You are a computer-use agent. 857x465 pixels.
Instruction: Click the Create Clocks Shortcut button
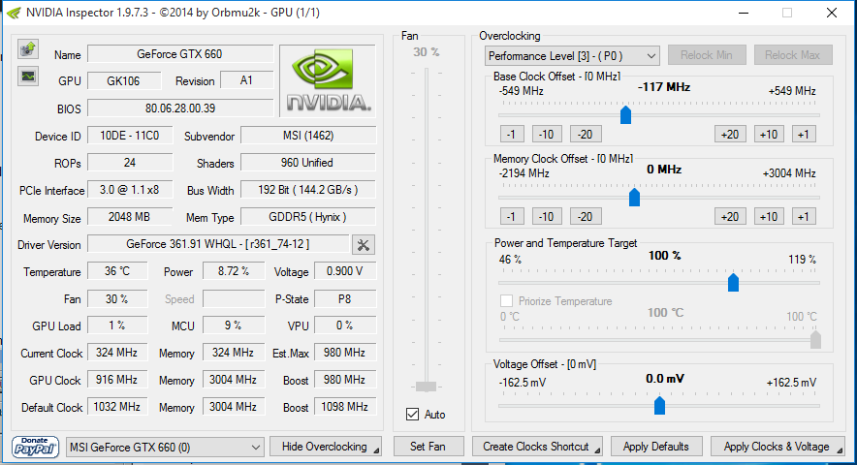(x=537, y=447)
